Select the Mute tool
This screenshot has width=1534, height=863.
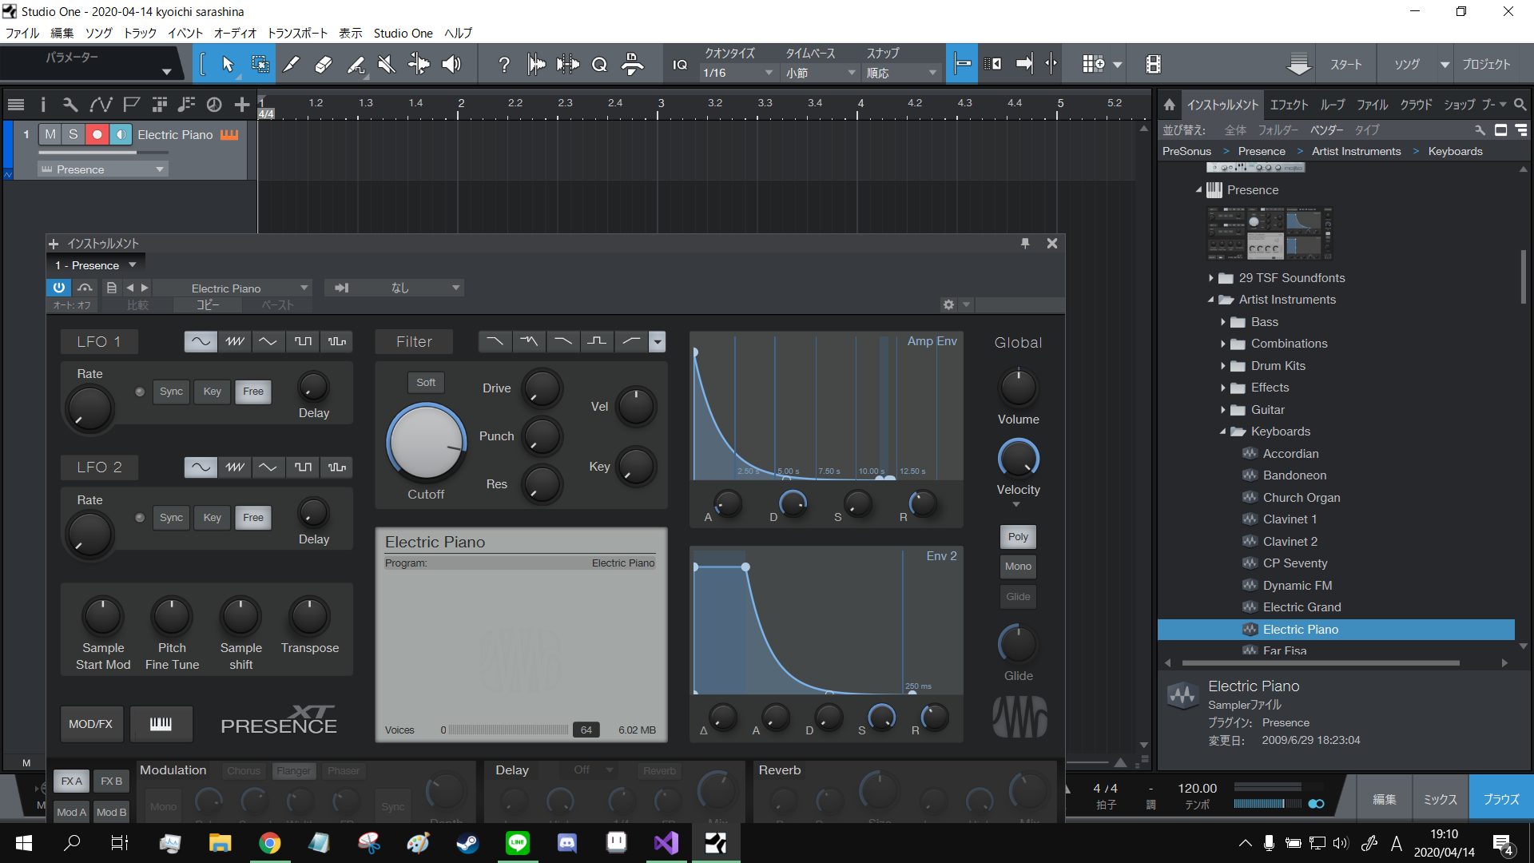tap(387, 65)
